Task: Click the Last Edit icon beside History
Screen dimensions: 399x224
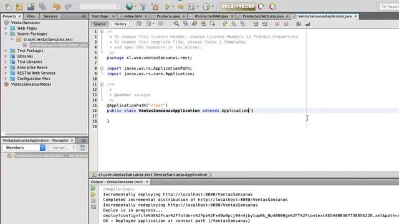Action: click(139, 24)
